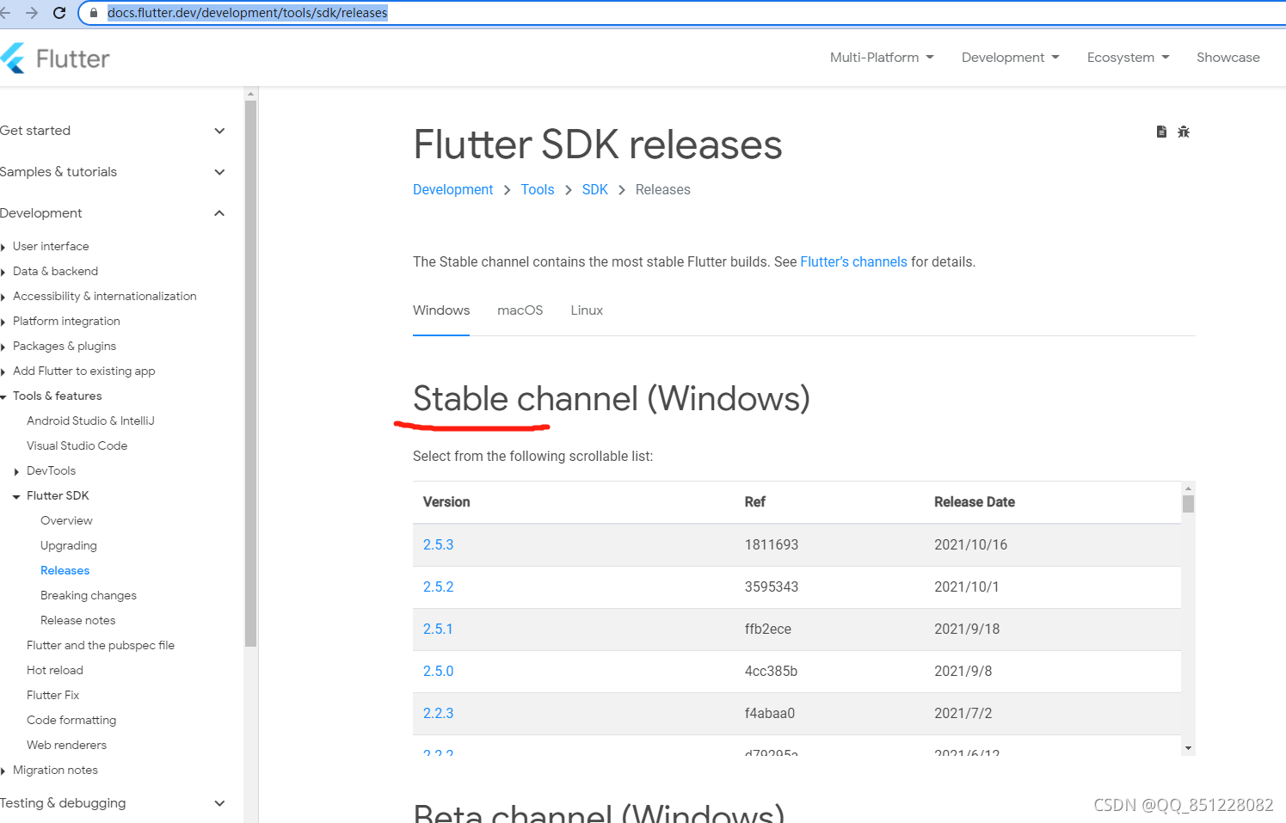Click Tools breadcrumb link
This screenshot has width=1286, height=823.
pyautogui.click(x=538, y=190)
